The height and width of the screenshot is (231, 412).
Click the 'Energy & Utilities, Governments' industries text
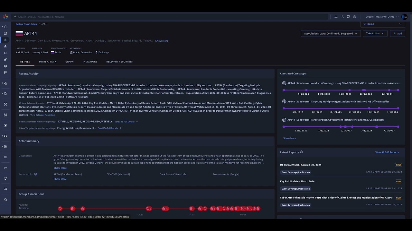pos(76,128)
